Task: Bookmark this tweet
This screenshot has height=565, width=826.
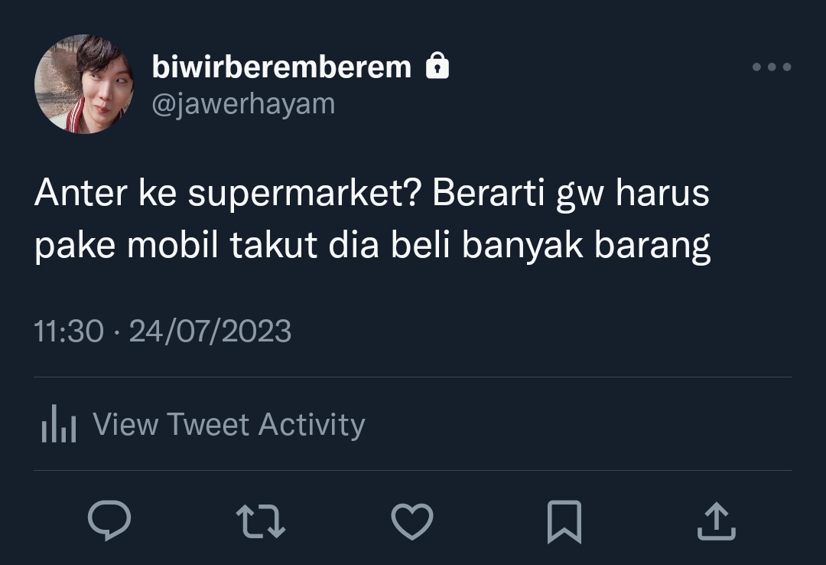Action: click(564, 521)
